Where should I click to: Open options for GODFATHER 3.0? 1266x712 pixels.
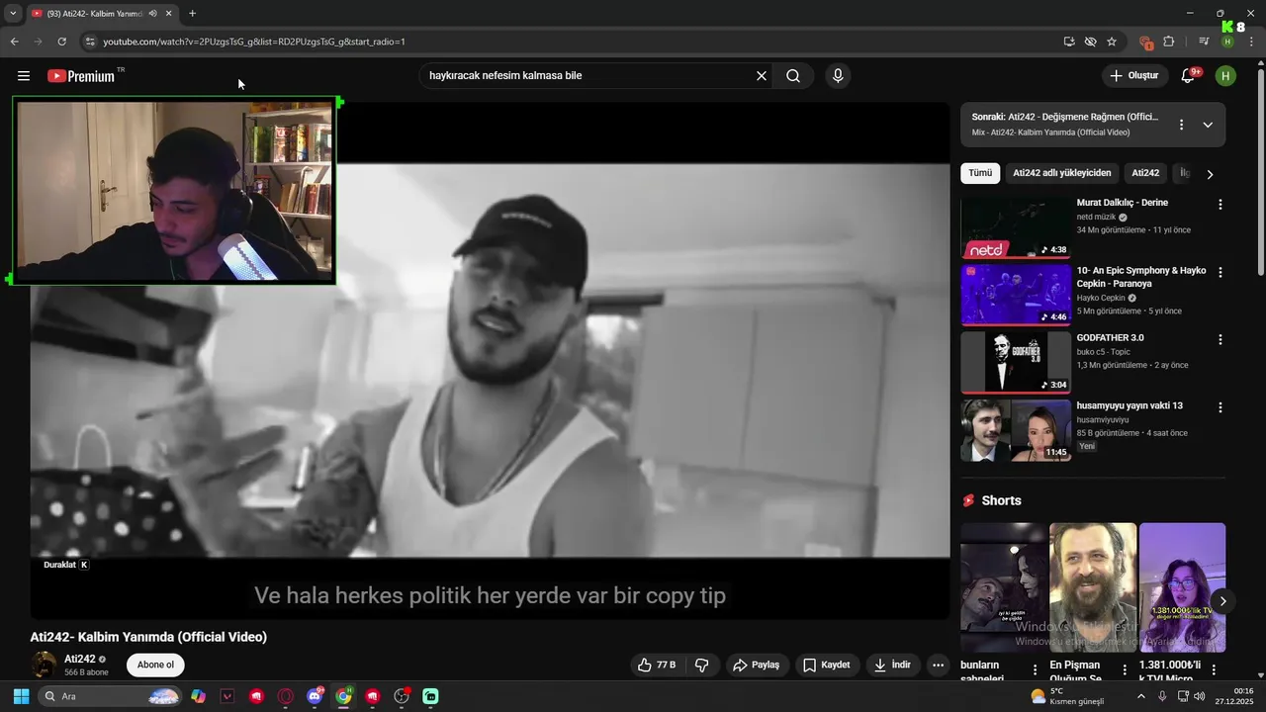point(1221,339)
